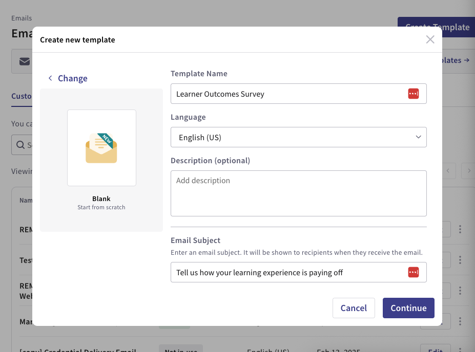Click the Continue button
475x352 pixels.
pyautogui.click(x=408, y=308)
